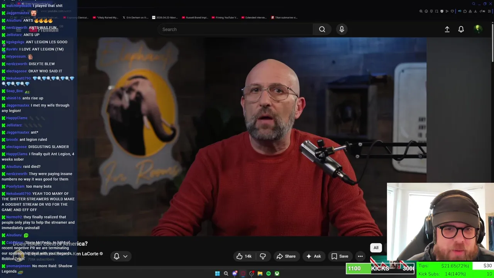Open Discord from the taskbar
This screenshot has width=494, height=278.
click(x=234, y=273)
